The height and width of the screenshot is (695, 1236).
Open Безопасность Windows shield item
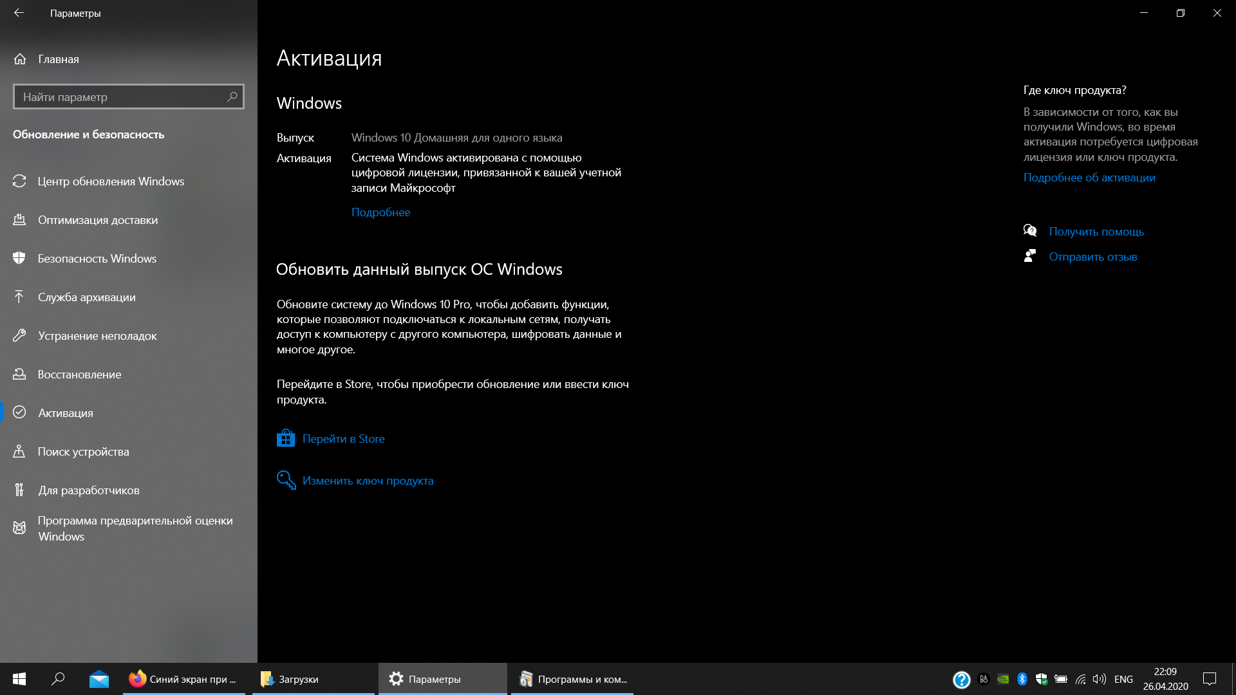pos(97,259)
